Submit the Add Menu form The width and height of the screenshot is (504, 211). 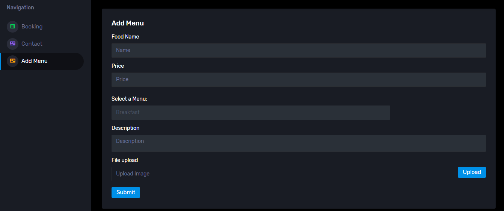click(x=125, y=192)
